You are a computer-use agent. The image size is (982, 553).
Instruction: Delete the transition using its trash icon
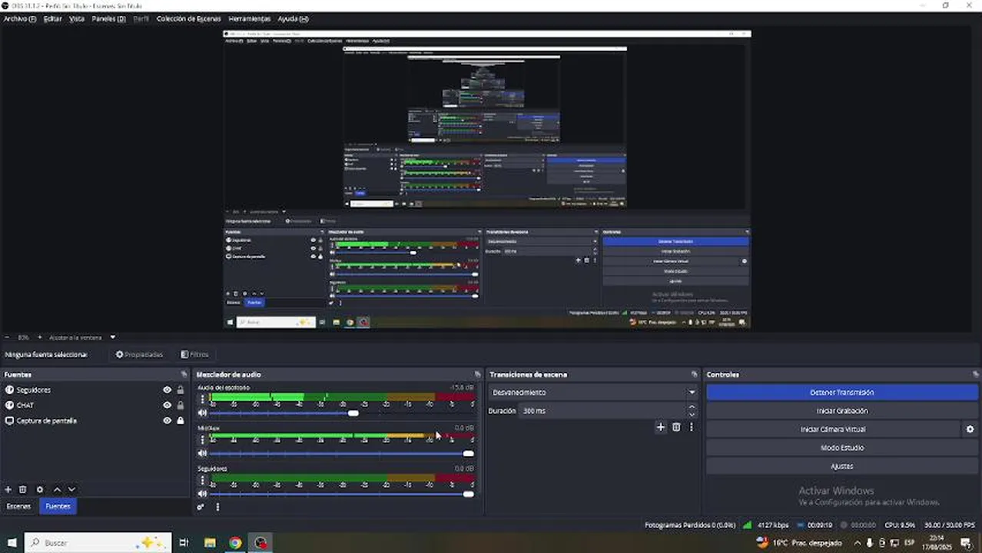coord(676,427)
